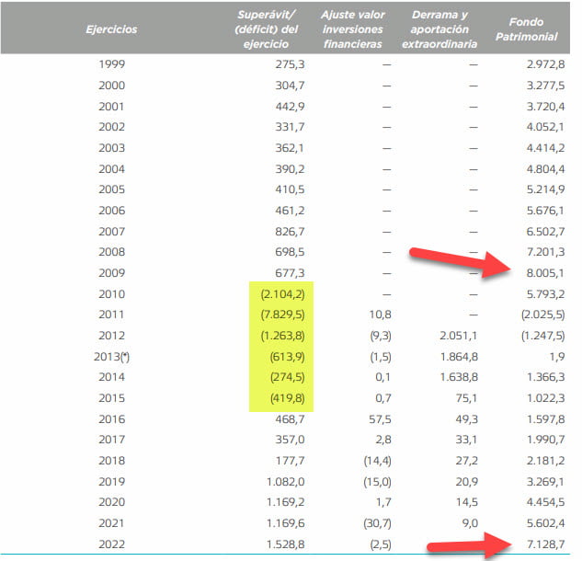Click the year 2003 cell

(x=112, y=148)
